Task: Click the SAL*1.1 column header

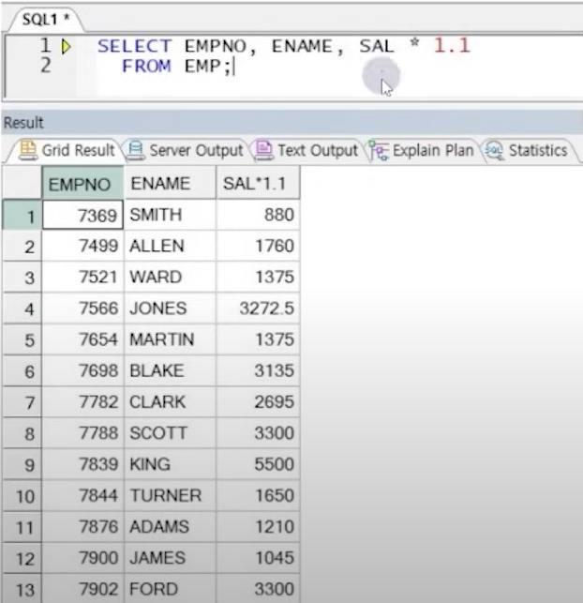Action: [x=259, y=184]
